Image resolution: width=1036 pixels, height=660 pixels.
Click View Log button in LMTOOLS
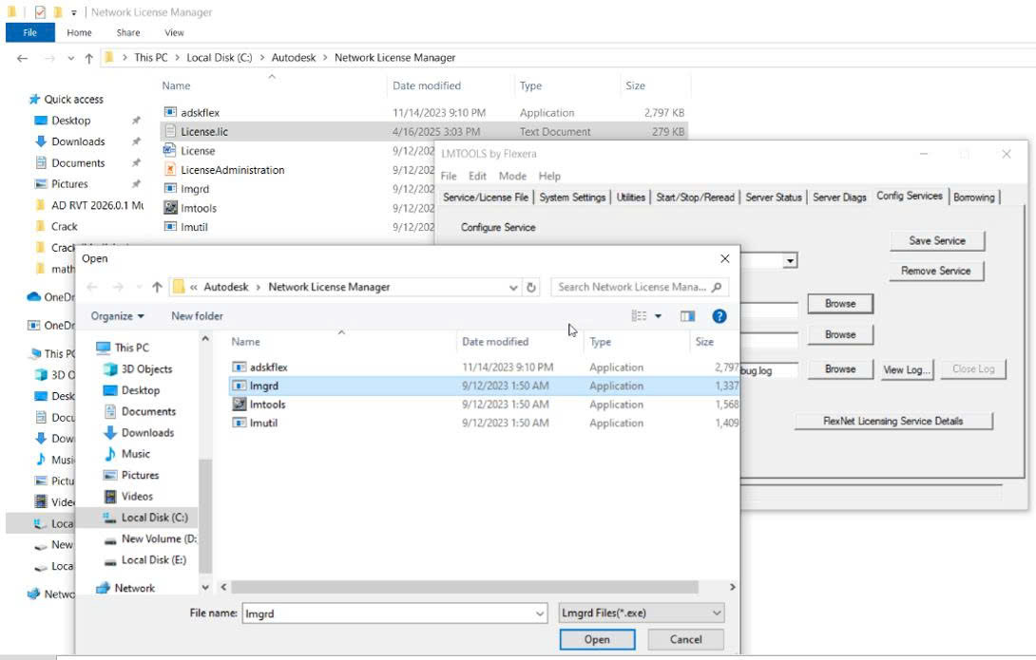click(907, 369)
